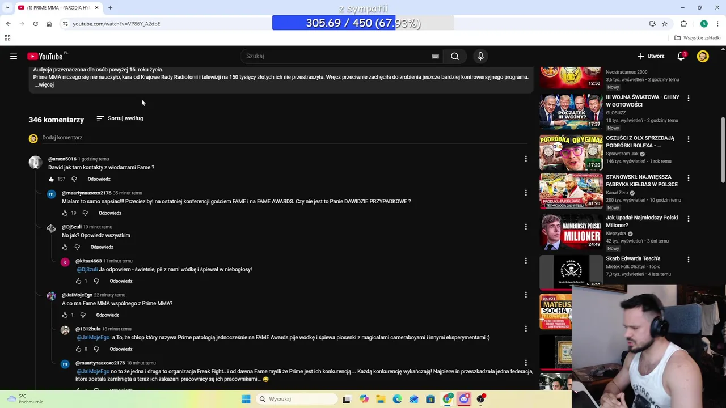Open the Chrome apps grid on bookmarks bar
Image resolution: width=726 pixels, height=408 pixels.
(7, 38)
